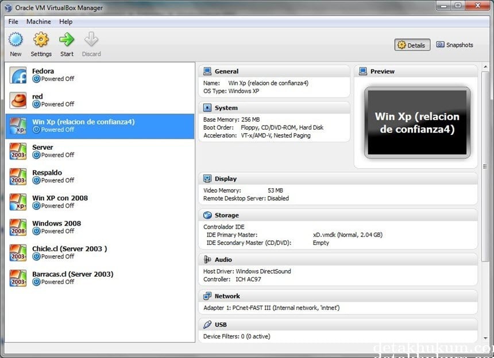Click the 2003 icon beside Respaldo

(18, 177)
